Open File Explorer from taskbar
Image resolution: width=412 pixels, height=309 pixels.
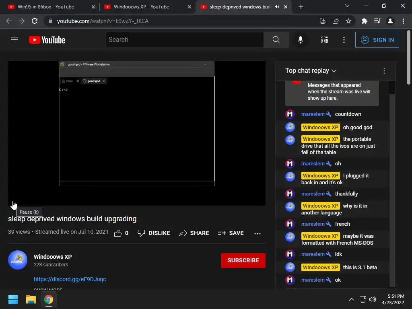coord(31,299)
